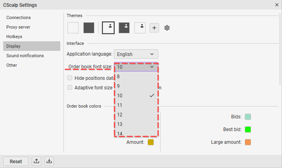Import settings with the download icon
This screenshot has height=168, width=282.
49,161
